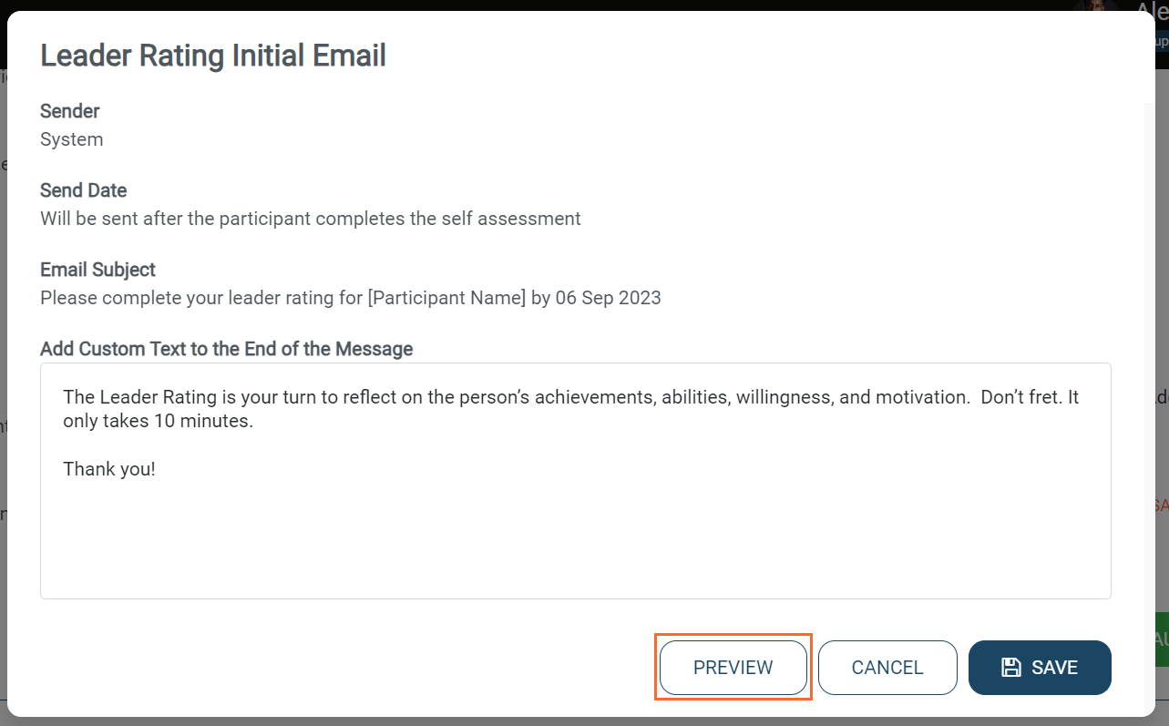
Task: Click "Add Custom Text to the End" label
Action: (227, 349)
